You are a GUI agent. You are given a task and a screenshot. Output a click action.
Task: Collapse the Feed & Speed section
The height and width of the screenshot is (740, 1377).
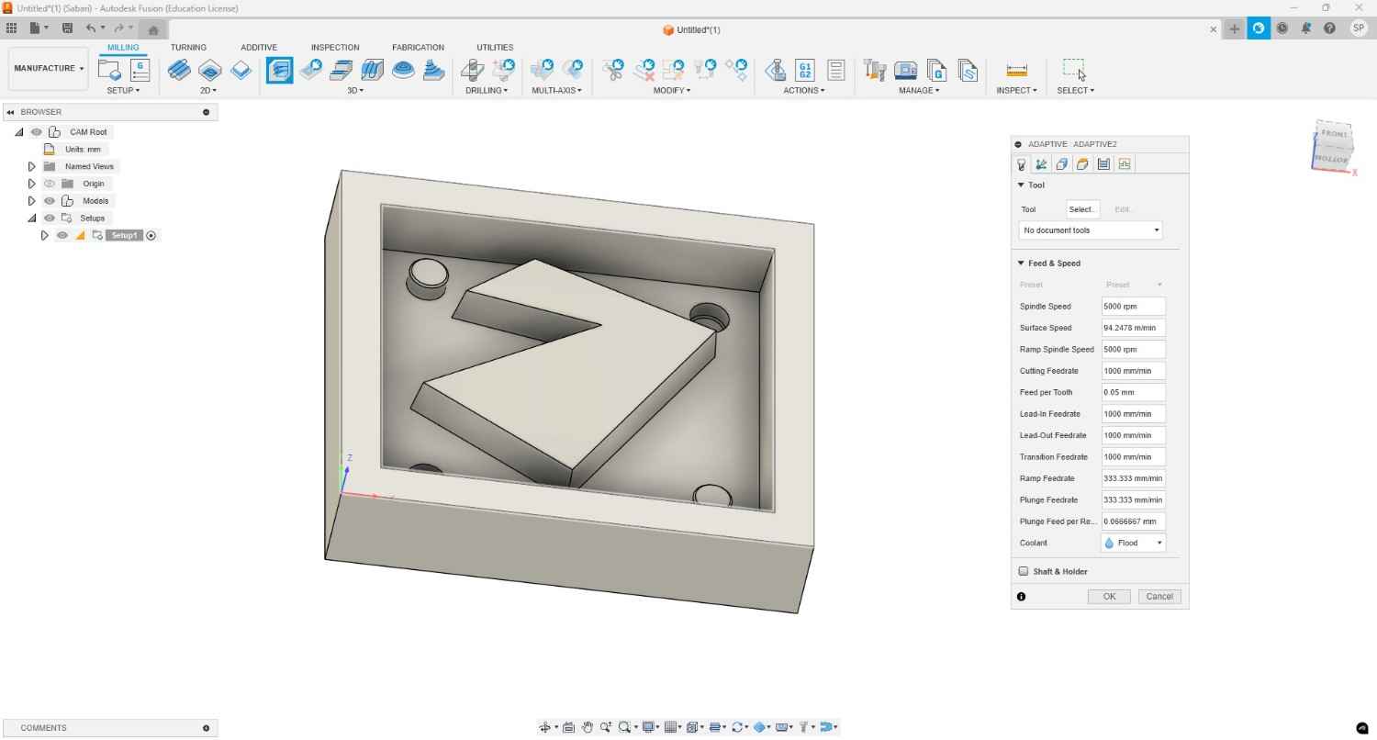(1021, 263)
